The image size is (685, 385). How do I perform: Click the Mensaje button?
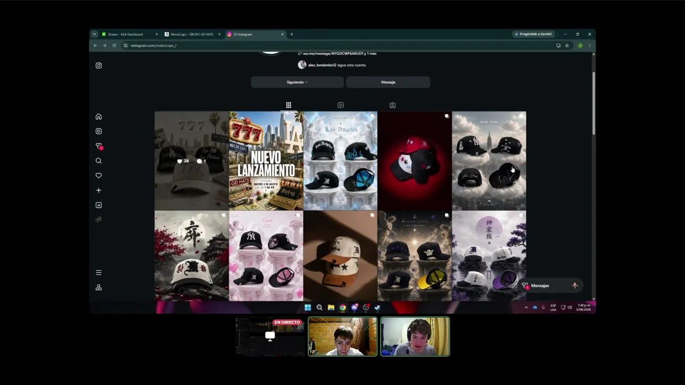(x=388, y=82)
